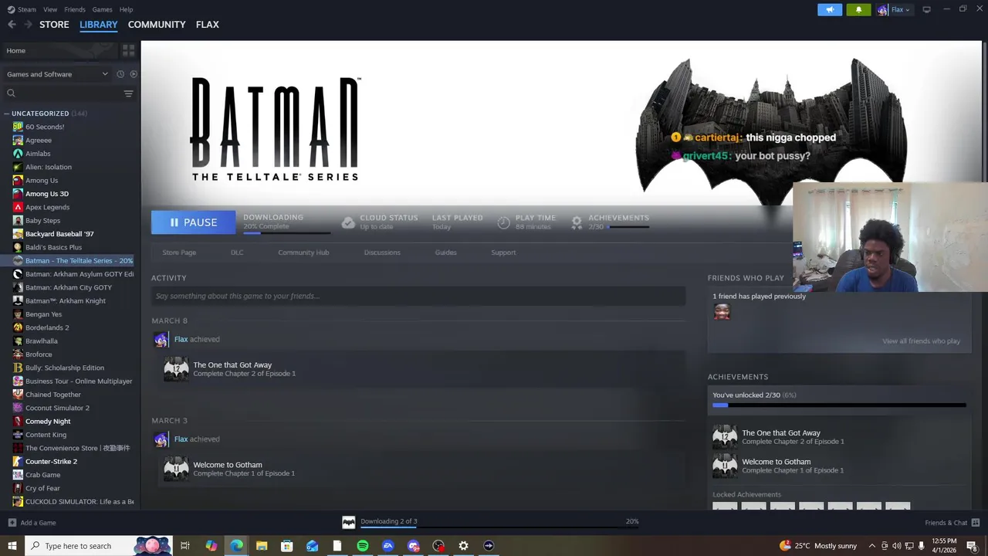The width and height of the screenshot is (988, 556).
Task: Switch to collections grid view icon
Action: 129,50
